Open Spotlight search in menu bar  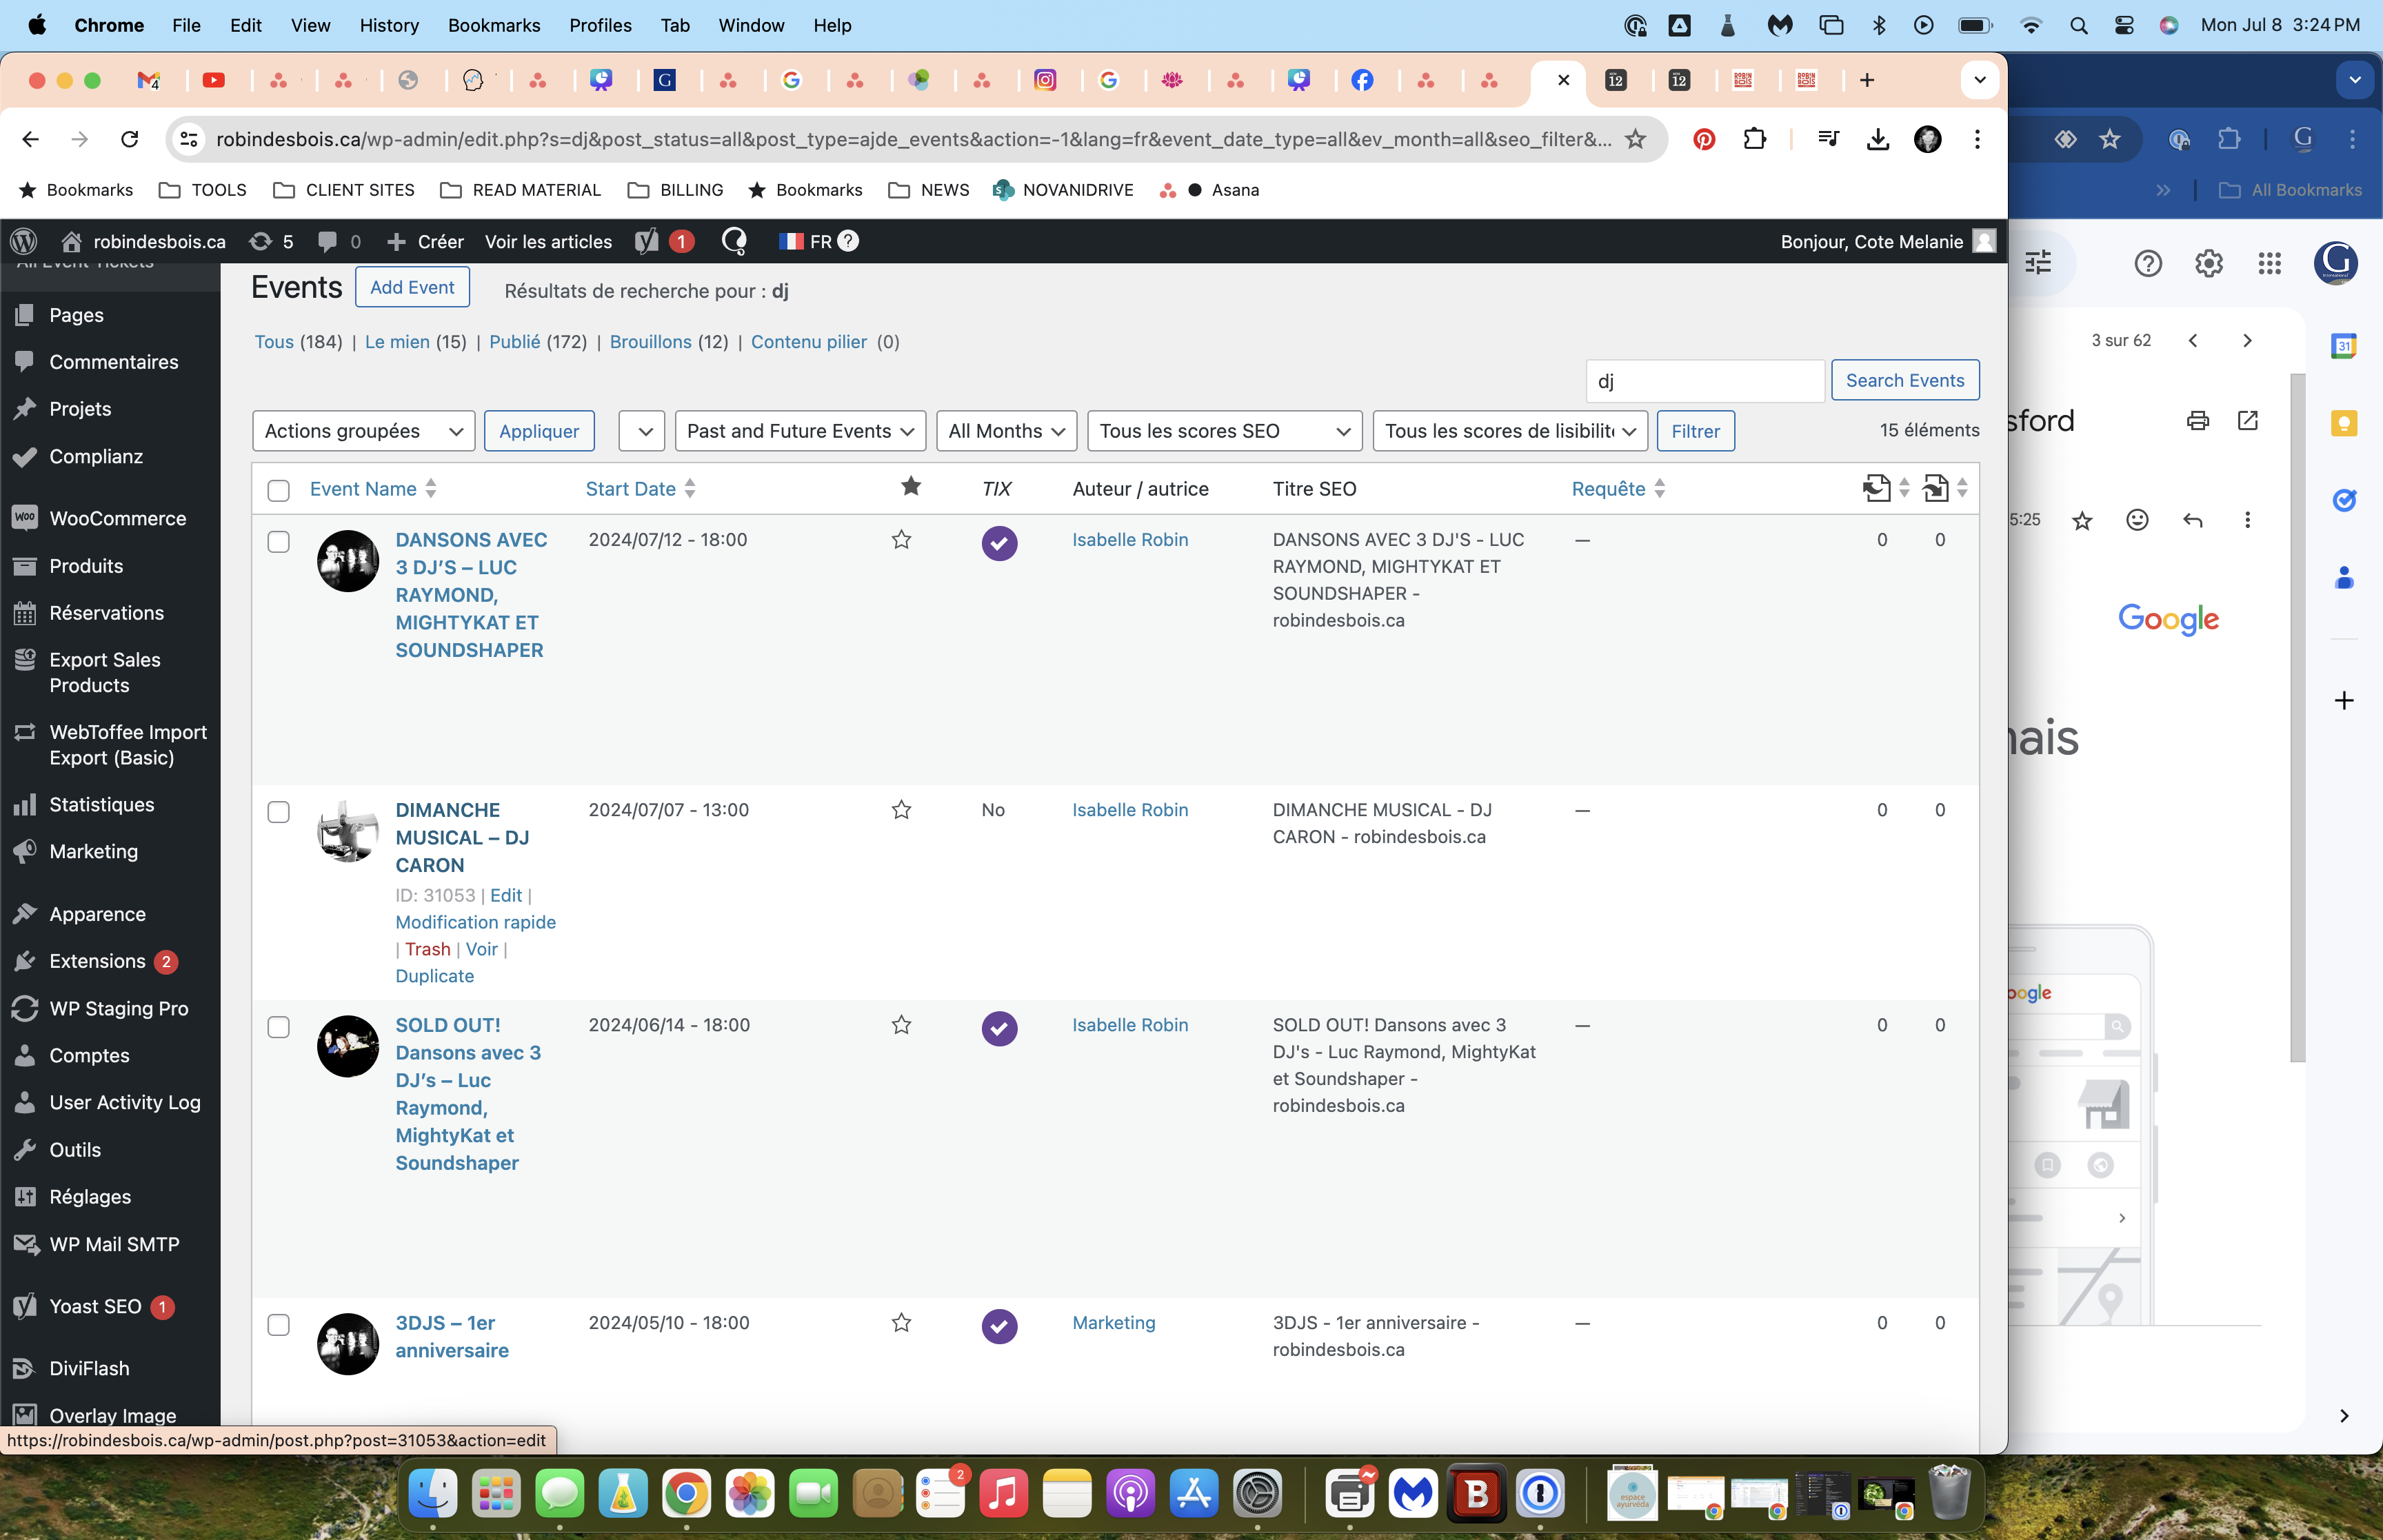click(x=2078, y=25)
